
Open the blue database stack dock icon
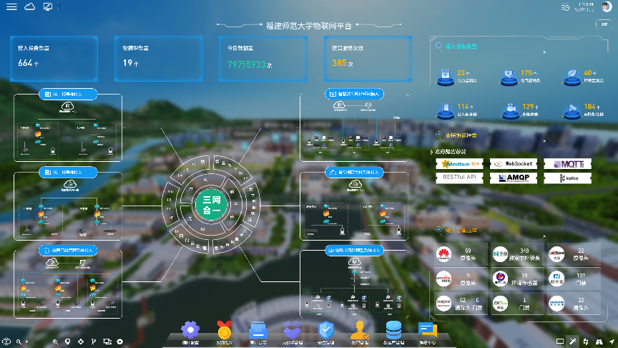tap(393, 330)
